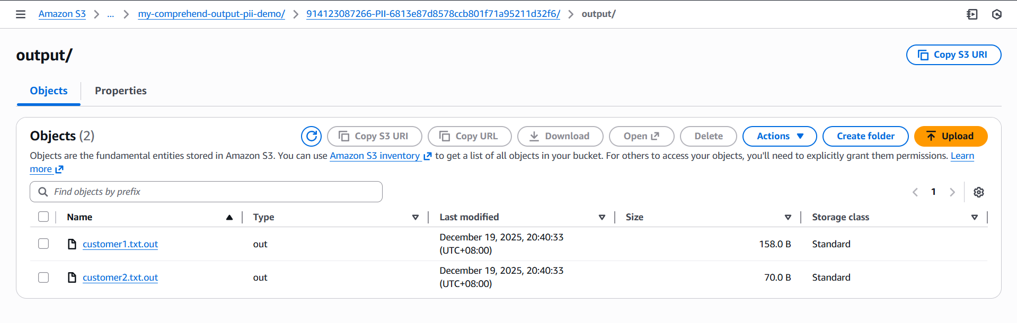Check the customer1.txt.out row checkbox
The width and height of the screenshot is (1017, 323).
point(43,244)
